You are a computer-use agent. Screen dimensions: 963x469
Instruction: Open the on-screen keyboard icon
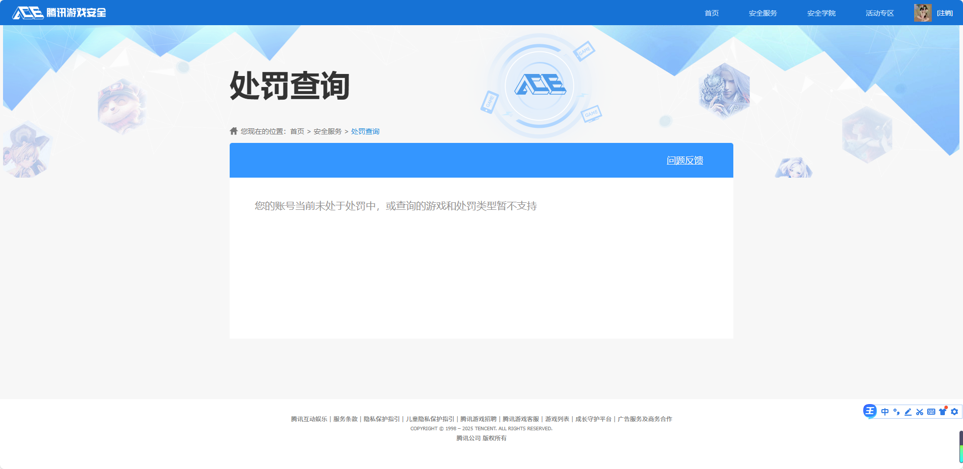coord(932,412)
